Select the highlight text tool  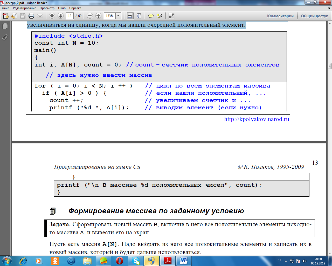[160, 16]
